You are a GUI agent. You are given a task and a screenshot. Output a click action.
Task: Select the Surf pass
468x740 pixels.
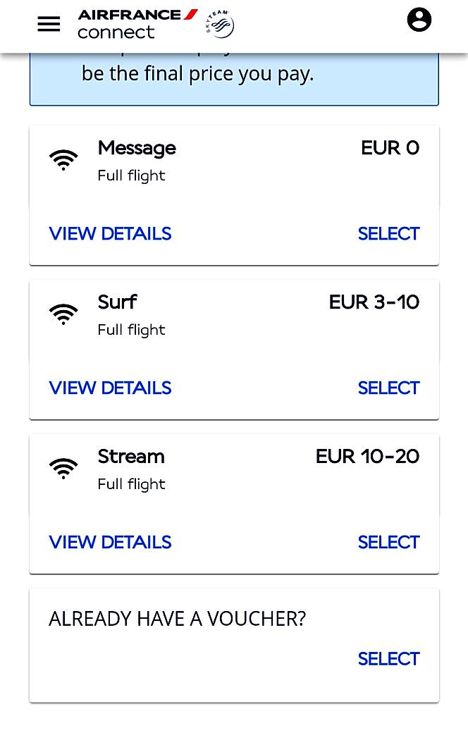(388, 388)
